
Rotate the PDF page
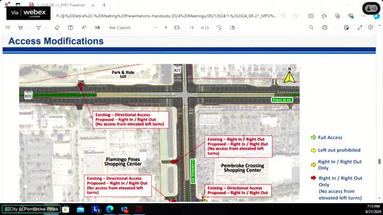coord(219,27)
